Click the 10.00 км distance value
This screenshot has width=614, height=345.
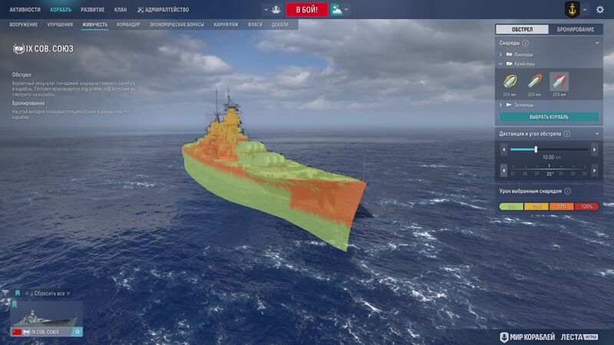(x=551, y=157)
